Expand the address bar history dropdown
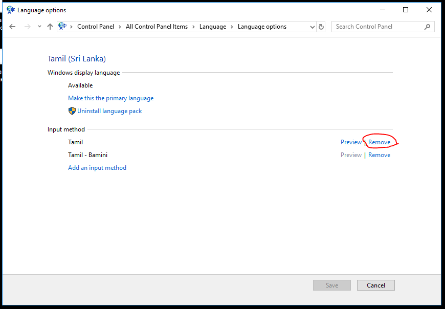445x309 pixels. [x=313, y=27]
